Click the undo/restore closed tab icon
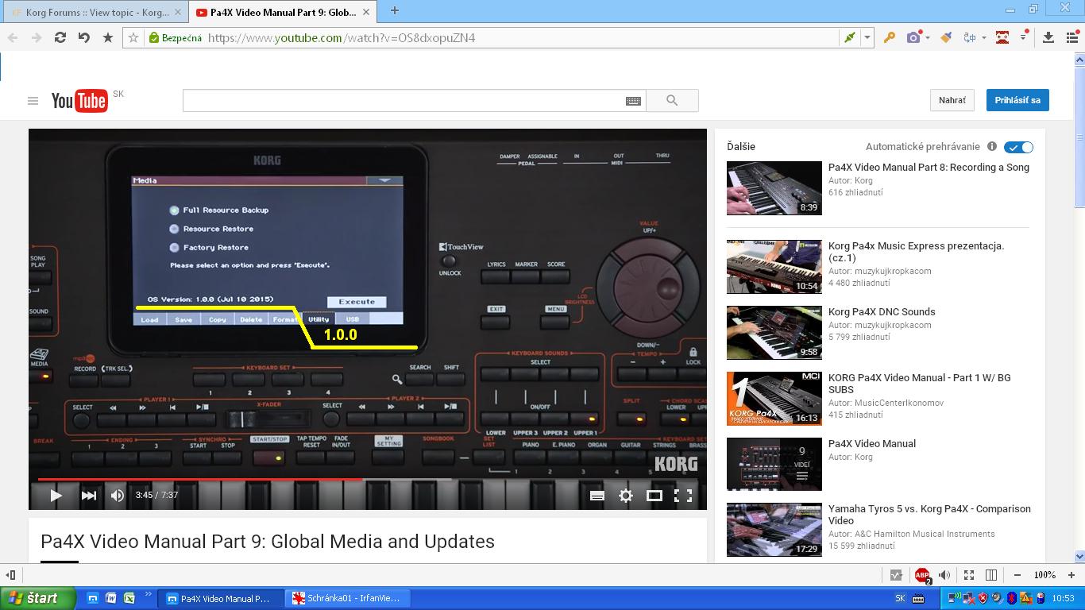The image size is (1085, 610). (x=83, y=37)
